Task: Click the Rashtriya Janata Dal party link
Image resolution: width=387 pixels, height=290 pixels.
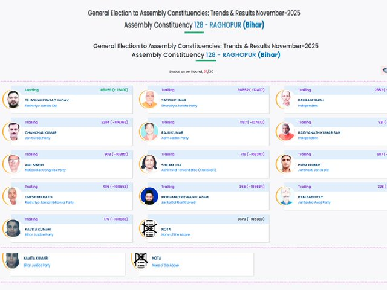Action: tap(42, 105)
